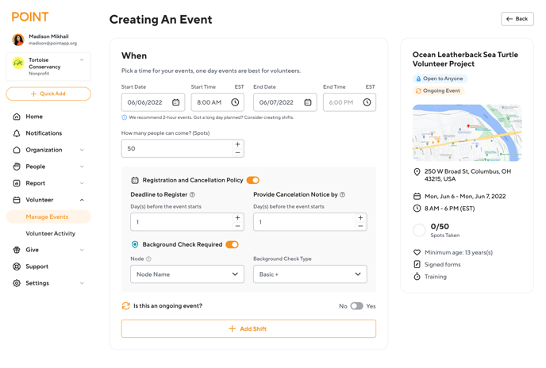Click the Deadline to Register help icon

[192, 194]
